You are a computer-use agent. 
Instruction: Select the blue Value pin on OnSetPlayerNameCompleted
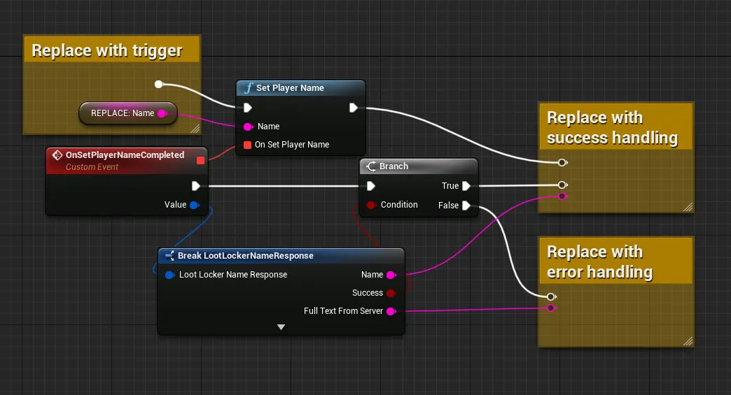point(195,205)
